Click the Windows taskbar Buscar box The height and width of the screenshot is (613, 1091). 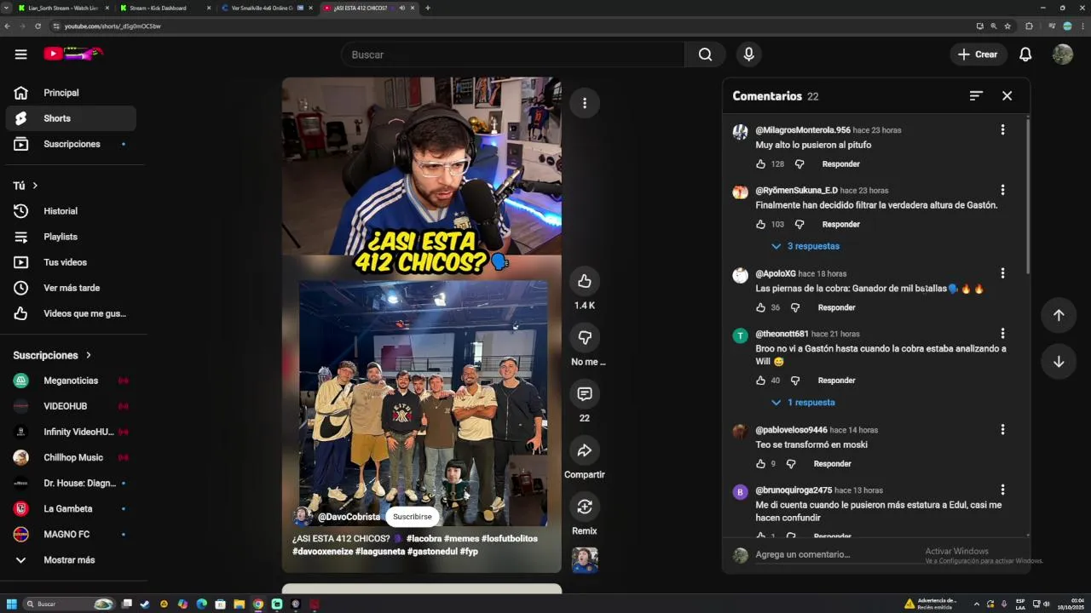[x=69, y=604]
